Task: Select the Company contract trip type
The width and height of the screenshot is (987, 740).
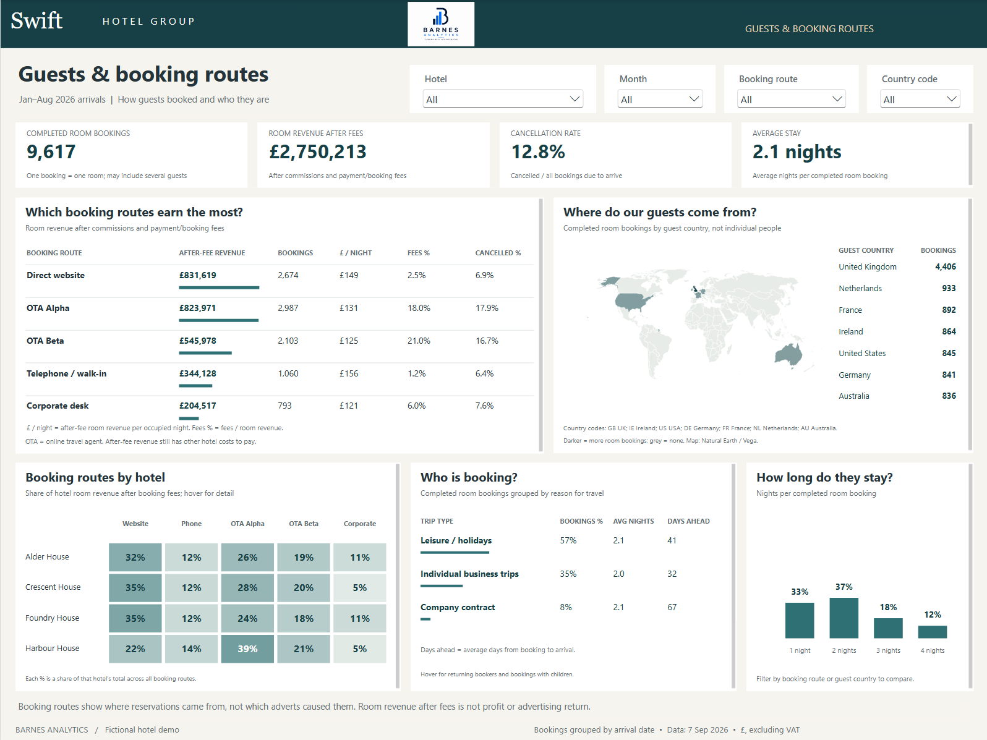Action: pos(458,607)
